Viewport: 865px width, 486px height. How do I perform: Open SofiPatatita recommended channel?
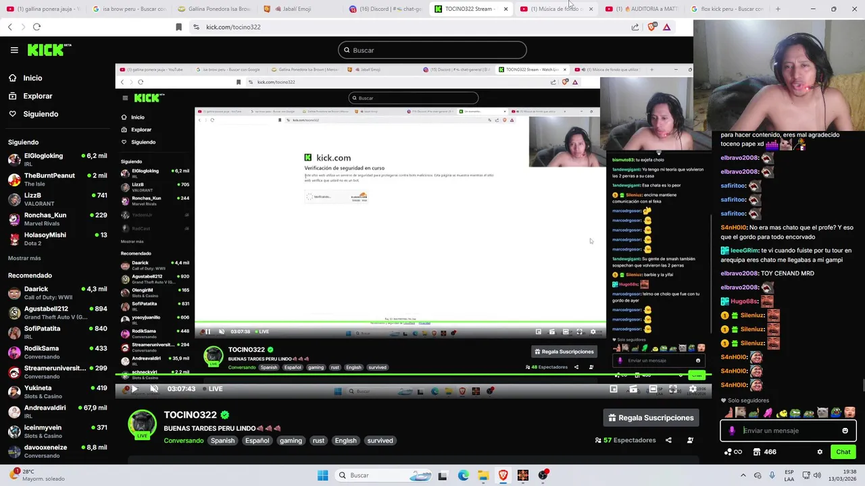[57, 332]
